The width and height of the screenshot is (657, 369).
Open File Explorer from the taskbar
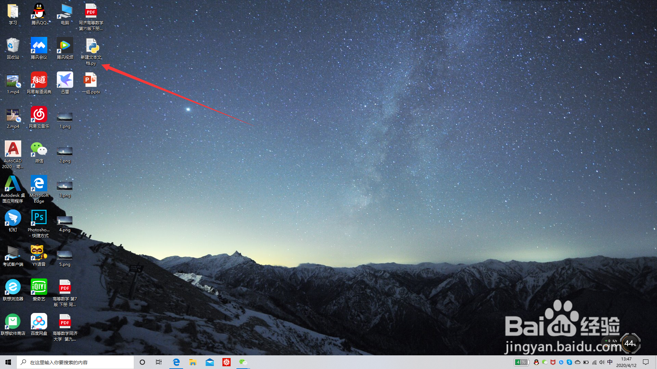click(193, 362)
